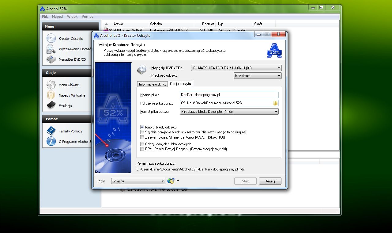Sort list by Typ column header

tap(234, 24)
